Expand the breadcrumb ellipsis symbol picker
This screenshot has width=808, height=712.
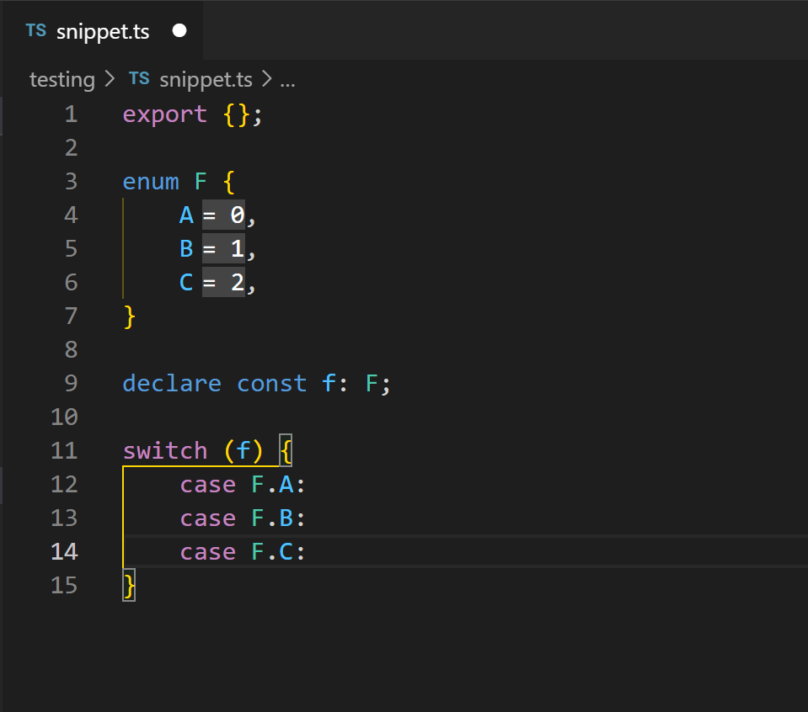[287, 81]
